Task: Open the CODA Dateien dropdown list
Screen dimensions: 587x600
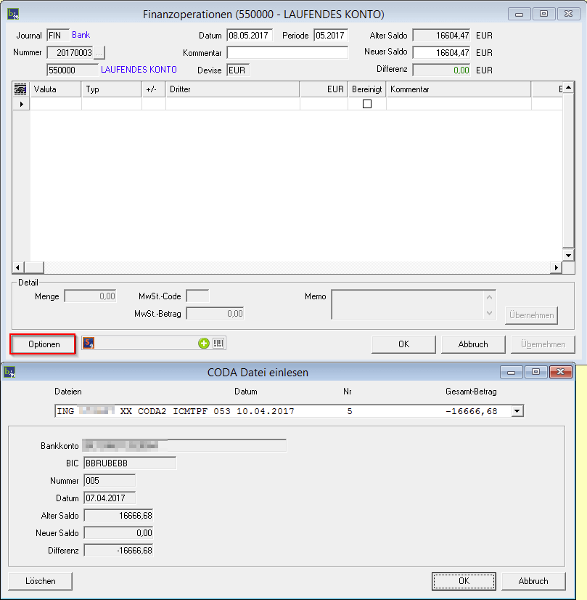Action: [x=517, y=411]
